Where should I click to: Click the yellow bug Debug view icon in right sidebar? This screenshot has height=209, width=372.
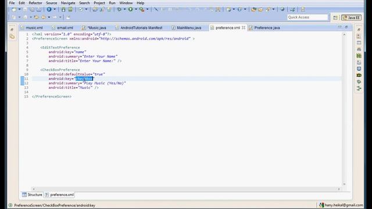pos(359,75)
